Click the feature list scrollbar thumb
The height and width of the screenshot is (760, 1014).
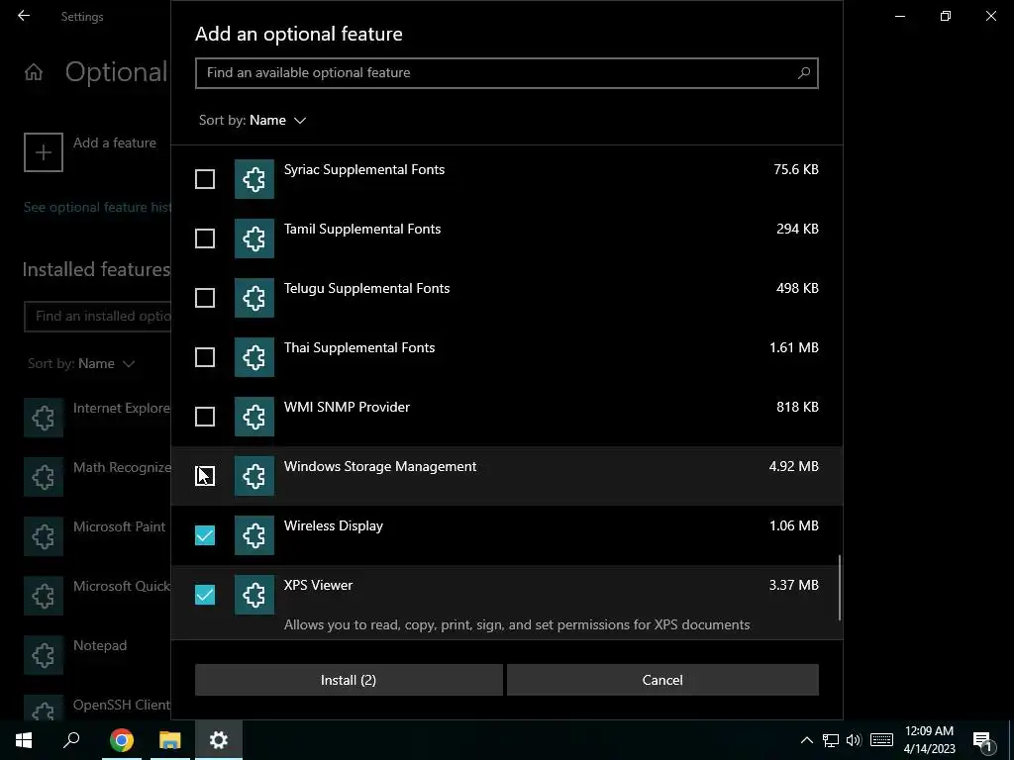(840, 588)
